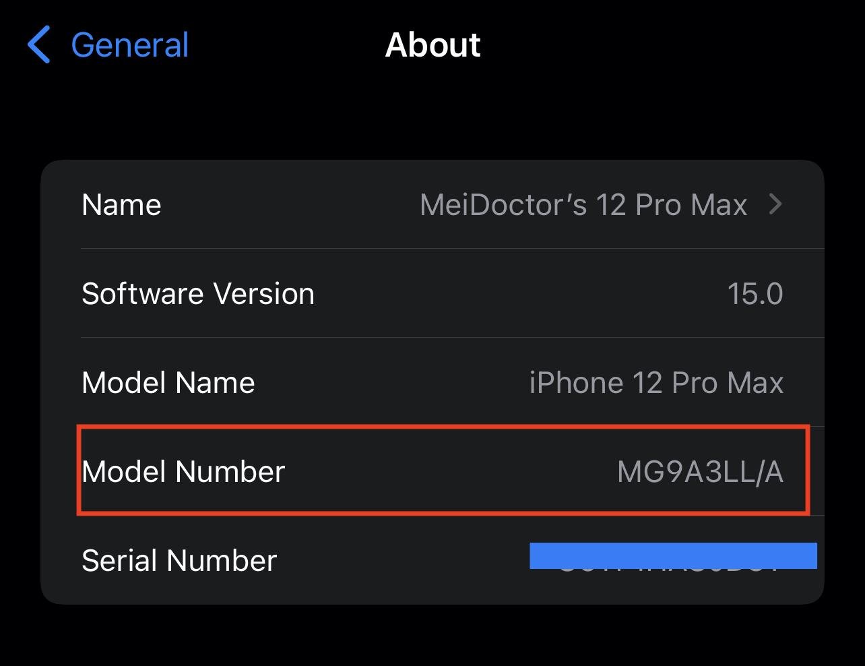Tap the blue back chevron icon
865x666 pixels.
click(39, 45)
